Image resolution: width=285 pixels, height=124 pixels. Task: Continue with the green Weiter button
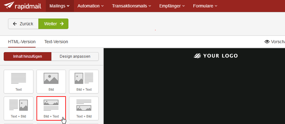[x=54, y=24]
